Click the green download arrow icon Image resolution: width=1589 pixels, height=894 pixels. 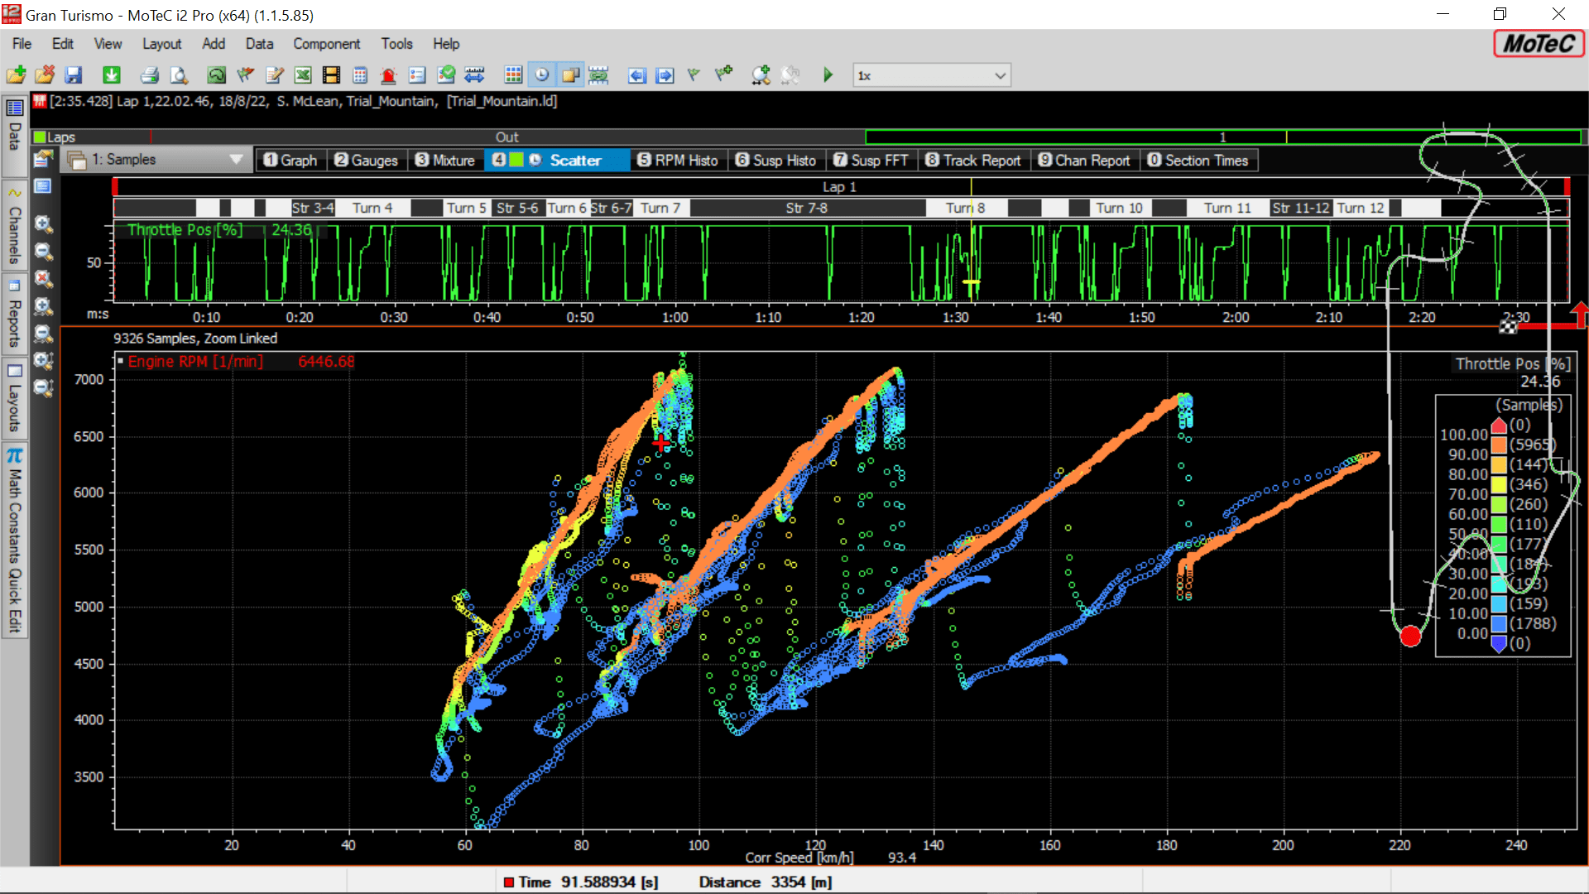click(x=111, y=75)
